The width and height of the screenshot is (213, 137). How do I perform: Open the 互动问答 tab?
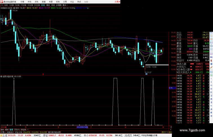click(43, 132)
